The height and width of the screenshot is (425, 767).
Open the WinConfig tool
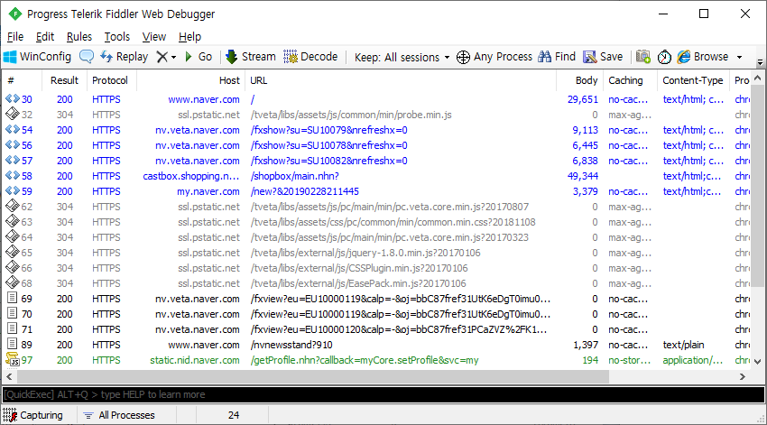[x=37, y=57]
